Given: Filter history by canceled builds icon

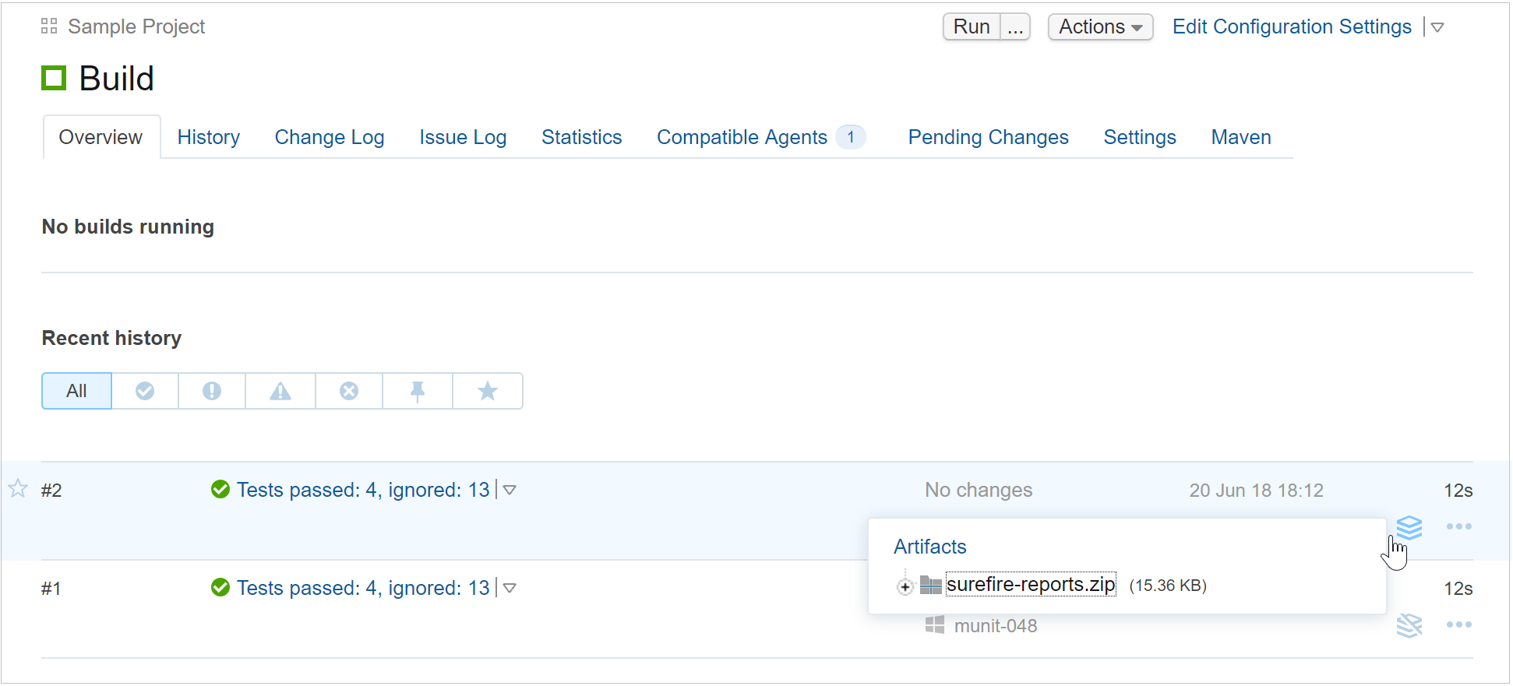Looking at the screenshot, I should coord(349,391).
